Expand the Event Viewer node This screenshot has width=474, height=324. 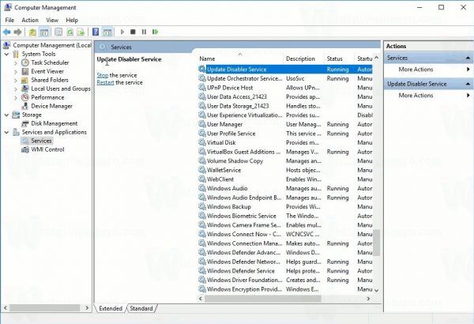tap(16, 72)
